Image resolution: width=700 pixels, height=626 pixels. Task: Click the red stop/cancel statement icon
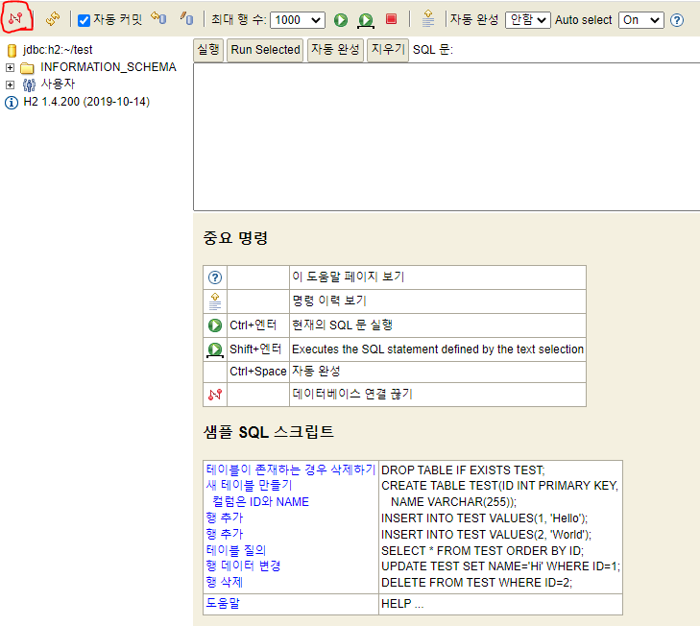tap(391, 19)
